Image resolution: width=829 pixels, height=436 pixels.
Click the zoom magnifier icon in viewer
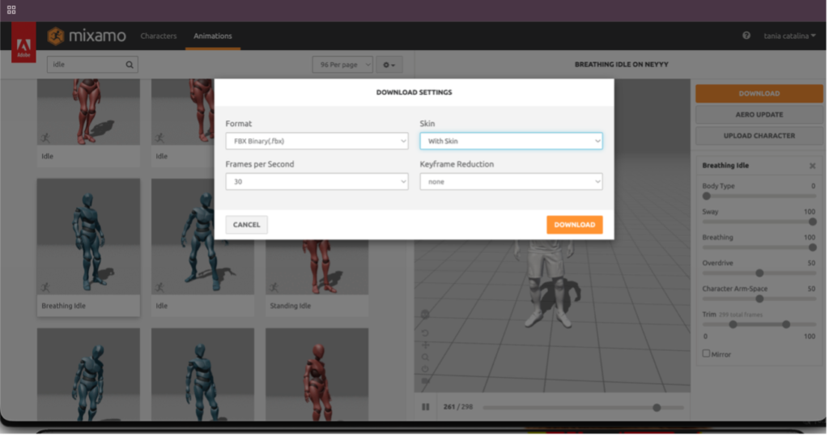tap(425, 358)
